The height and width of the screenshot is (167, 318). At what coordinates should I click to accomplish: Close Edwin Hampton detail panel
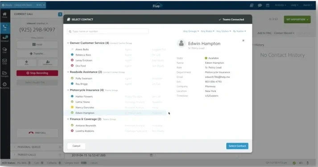click(243, 41)
